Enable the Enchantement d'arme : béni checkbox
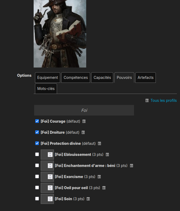The image size is (180, 211). [x=37, y=165]
